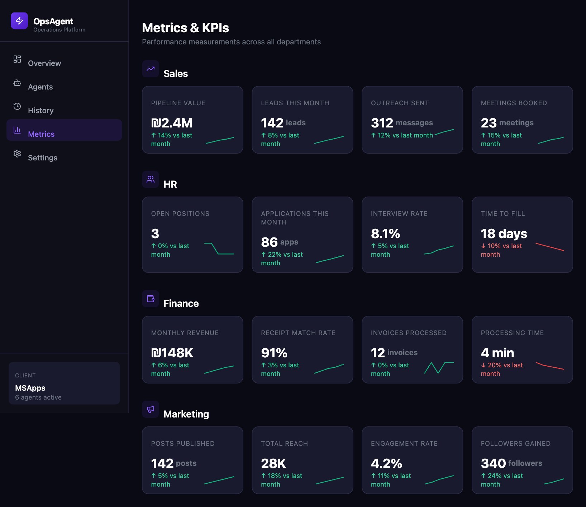The width and height of the screenshot is (586, 507).
Task: Click the Monthly Revenue sparkline
Action: coord(219,370)
